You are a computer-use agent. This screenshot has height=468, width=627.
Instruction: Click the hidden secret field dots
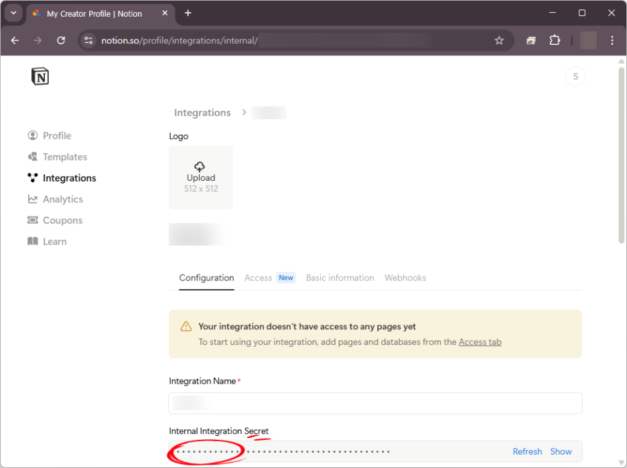[x=283, y=452]
